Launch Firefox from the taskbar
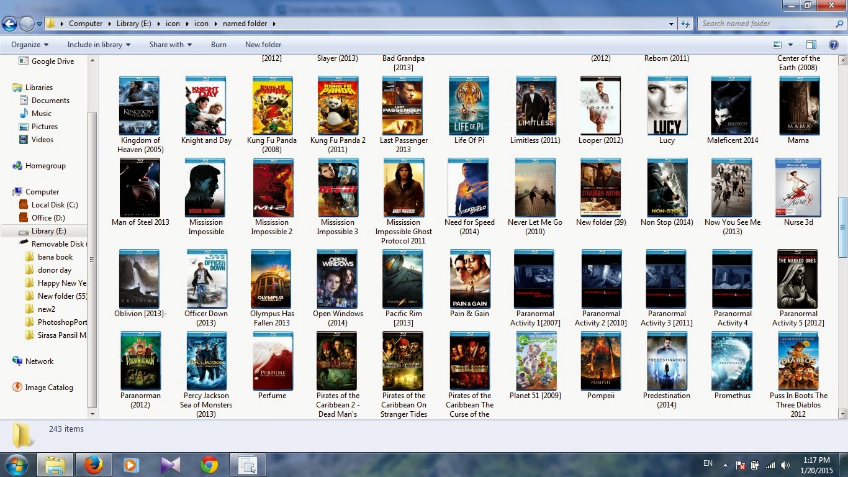Screen dimensions: 848x477 tap(94, 465)
